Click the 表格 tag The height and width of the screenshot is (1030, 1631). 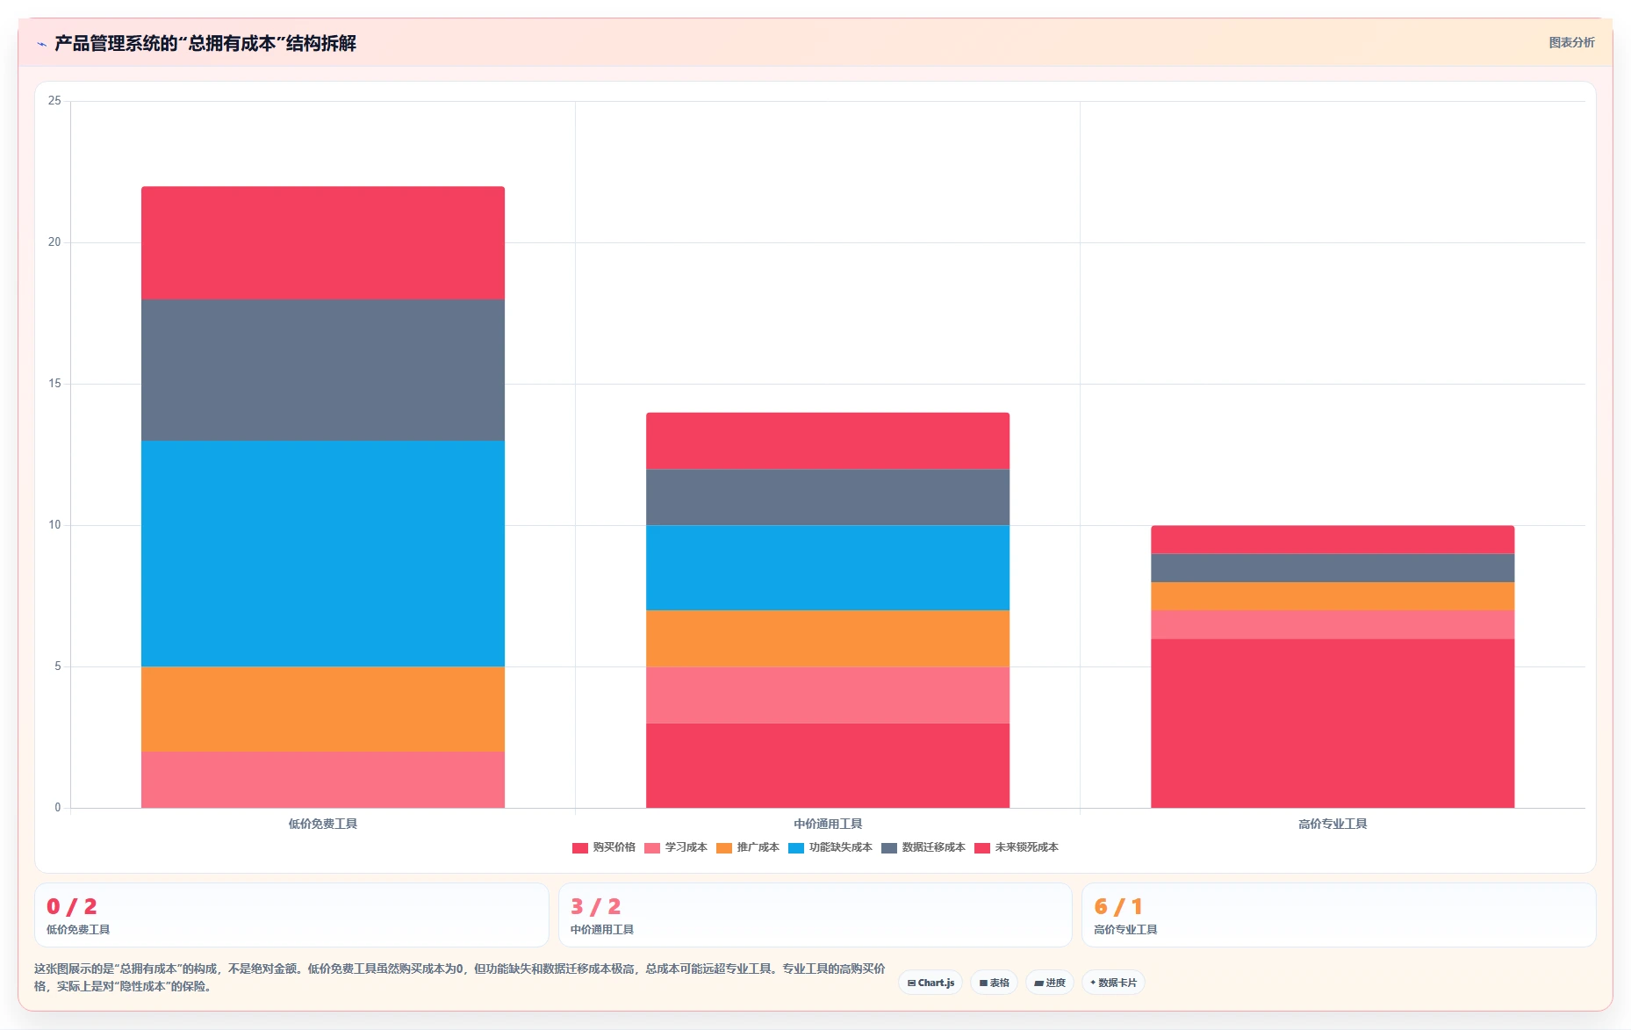pyautogui.click(x=994, y=983)
